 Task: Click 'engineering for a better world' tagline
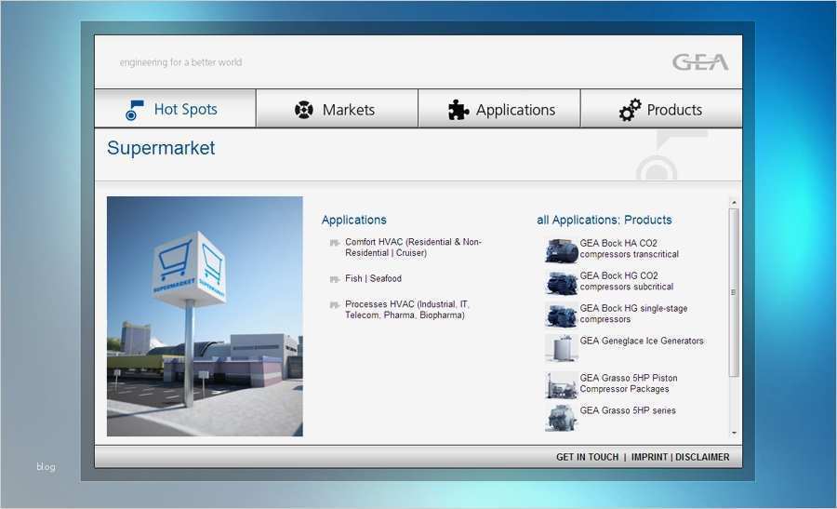[x=180, y=62]
